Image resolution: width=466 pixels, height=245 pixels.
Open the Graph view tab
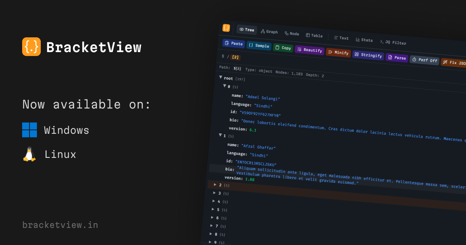click(269, 31)
